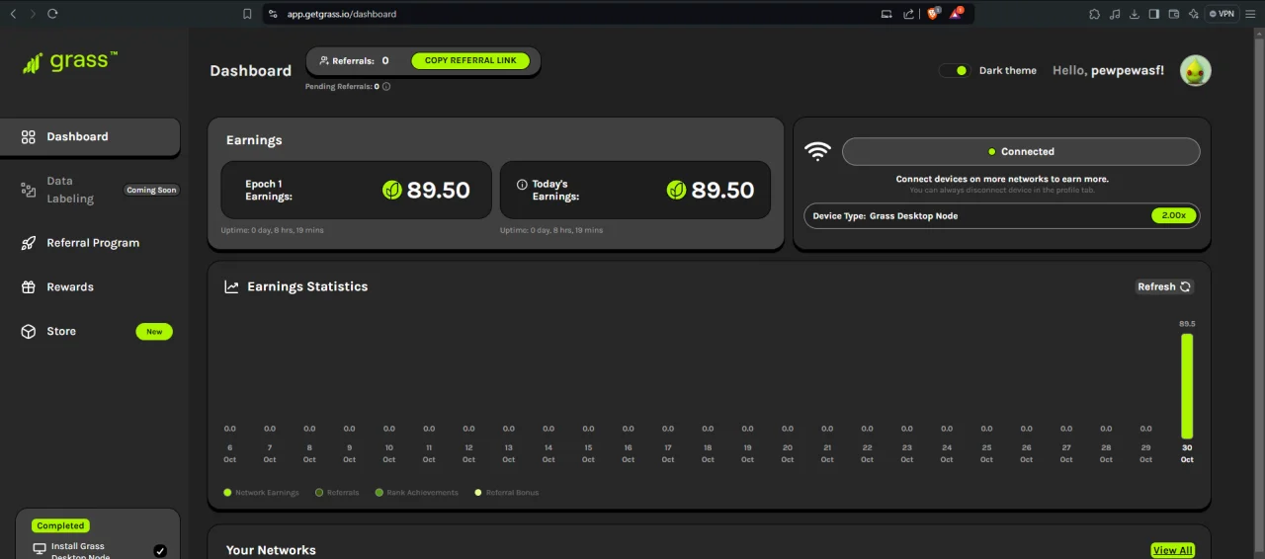The image size is (1265, 559).
Task: Toggle the VPN button in browser toolbar
Action: click(1223, 14)
